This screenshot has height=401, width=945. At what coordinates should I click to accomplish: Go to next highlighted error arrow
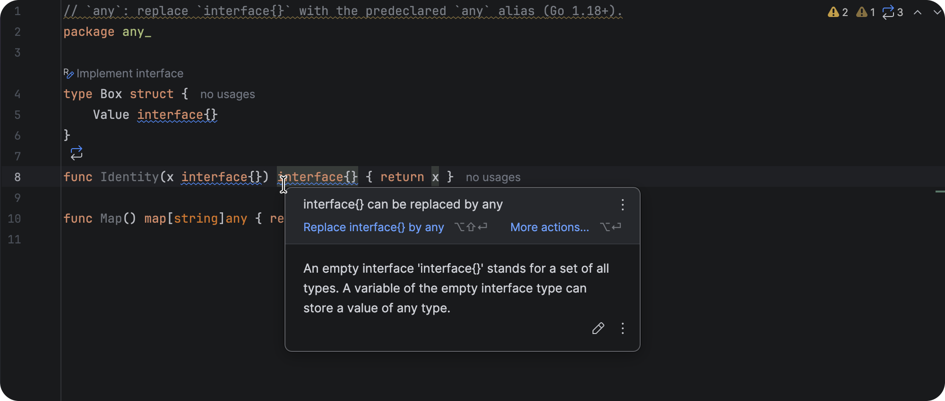pos(937,12)
